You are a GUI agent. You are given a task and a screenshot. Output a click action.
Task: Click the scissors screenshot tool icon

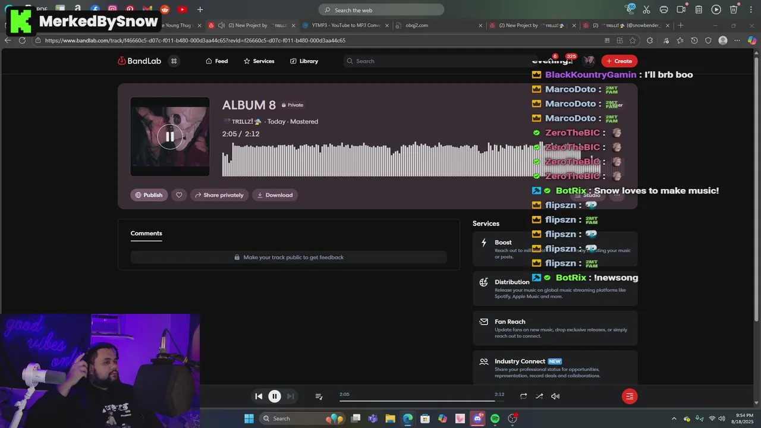pyautogui.click(x=647, y=10)
